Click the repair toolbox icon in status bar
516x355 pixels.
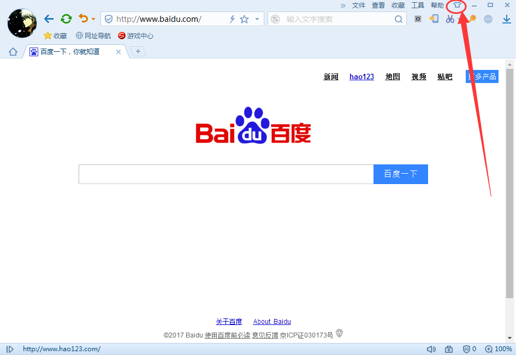click(449, 348)
